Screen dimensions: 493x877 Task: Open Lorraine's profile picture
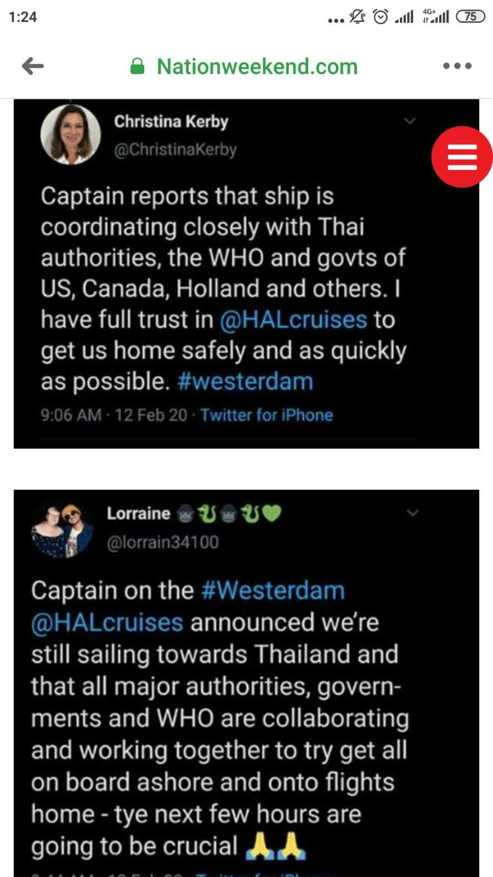[x=63, y=528]
